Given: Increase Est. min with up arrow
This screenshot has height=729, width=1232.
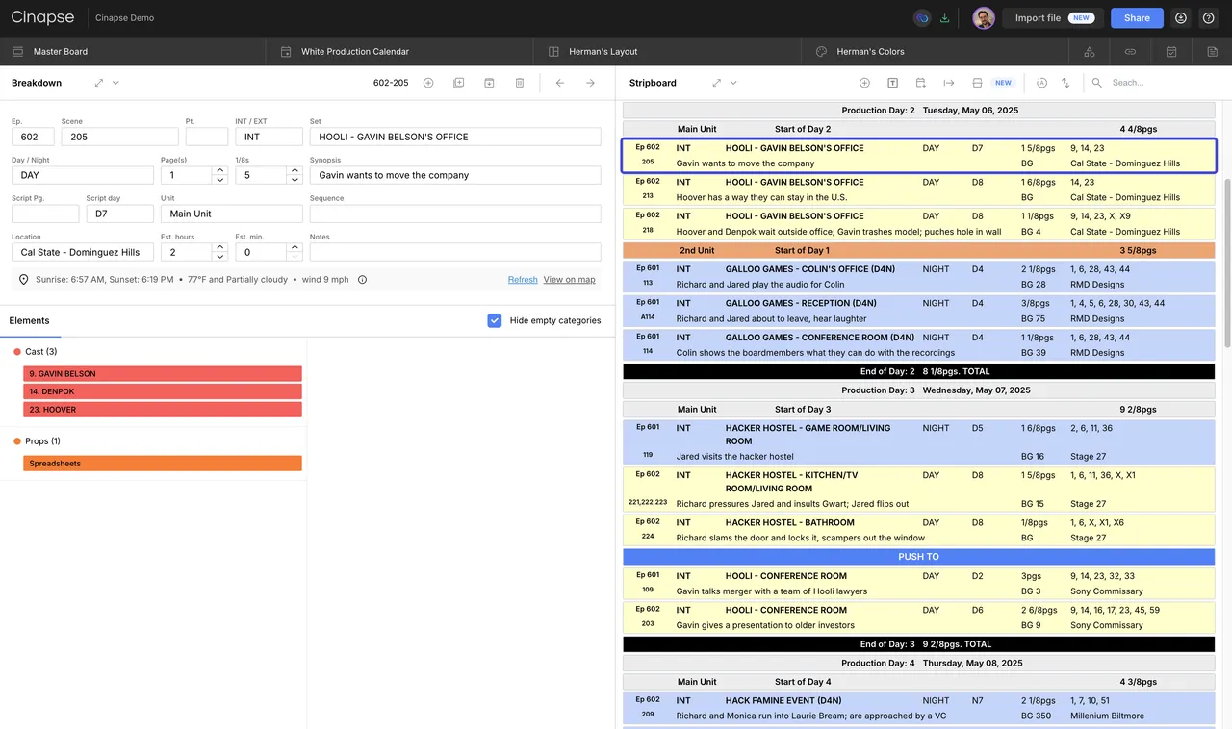Looking at the screenshot, I should [x=295, y=247].
